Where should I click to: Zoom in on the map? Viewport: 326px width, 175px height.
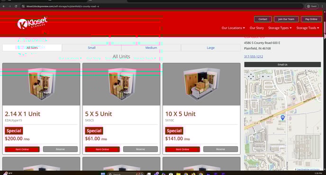pyautogui.click(x=263, y=76)
